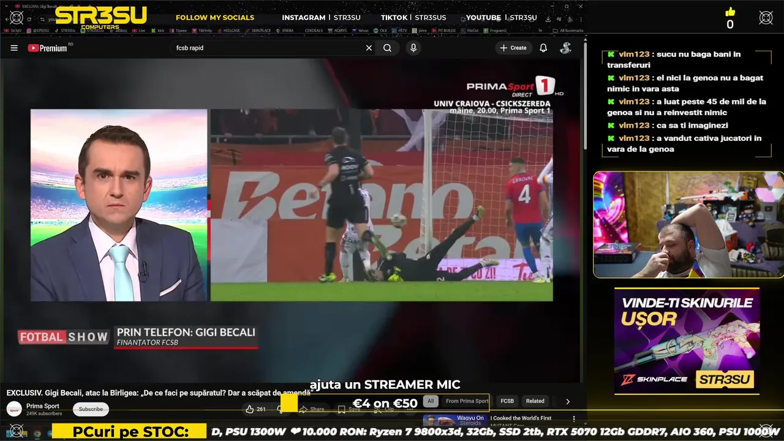
Task: Open the kick bookmark
Action: tap(157, 30)
